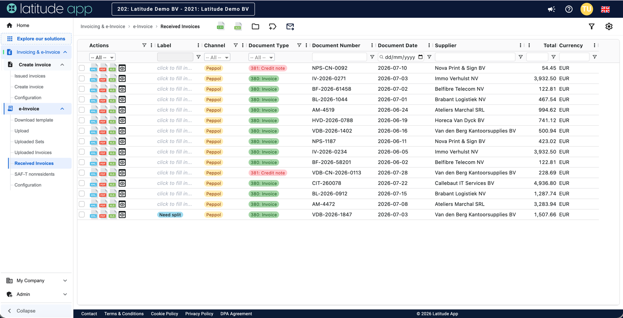This screenshot has width=623, height=318.
Task: Open the calendar picker in Document Date filter
Action: [420, 57]
